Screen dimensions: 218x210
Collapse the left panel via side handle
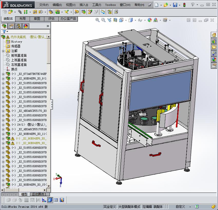pyautogui.click(x=52, y=104)
